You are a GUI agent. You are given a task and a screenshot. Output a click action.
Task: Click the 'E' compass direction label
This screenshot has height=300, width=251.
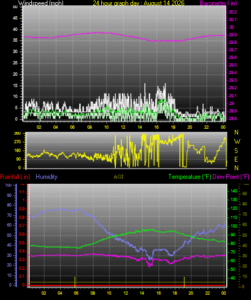point(236,159)
